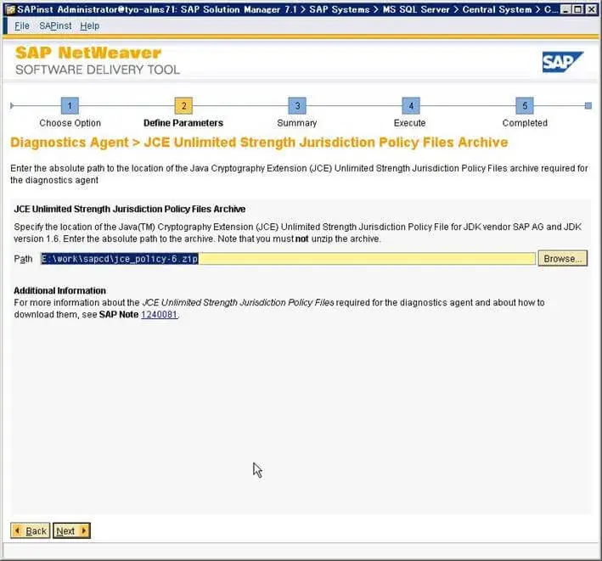Click the 'SOFTWARE DELIVERY TOOL' subtitle
Screen dimensions: 602x561
tap(98, 70)
